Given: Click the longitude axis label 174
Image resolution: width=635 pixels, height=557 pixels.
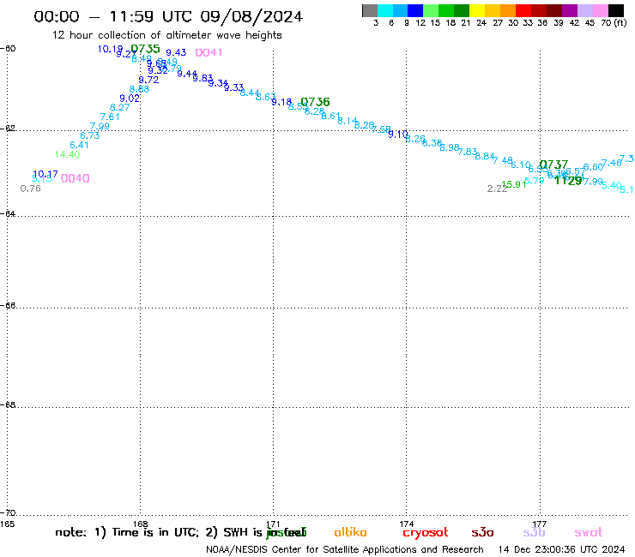Looking at the screenshot, I should click(x=406, y=524).
